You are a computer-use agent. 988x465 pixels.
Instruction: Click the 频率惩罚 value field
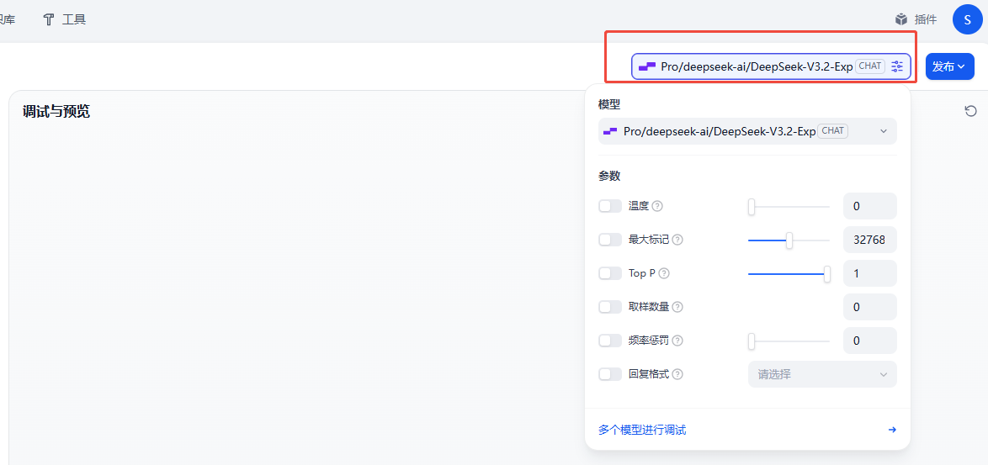(870, 341)
